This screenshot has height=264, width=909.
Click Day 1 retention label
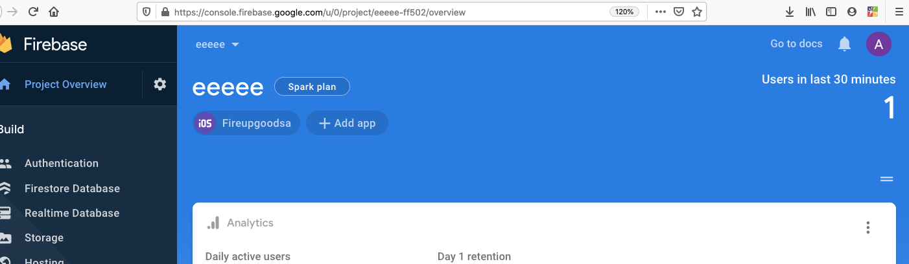(474, 257)
